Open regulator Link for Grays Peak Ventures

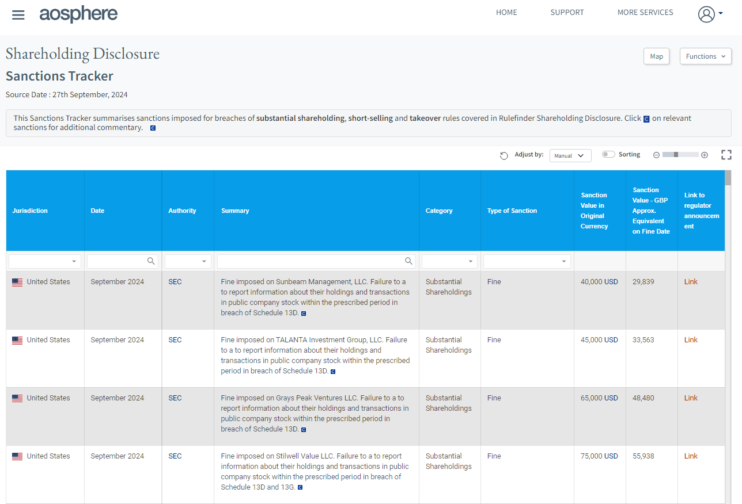pyautogui.click(x=691, y=398)
